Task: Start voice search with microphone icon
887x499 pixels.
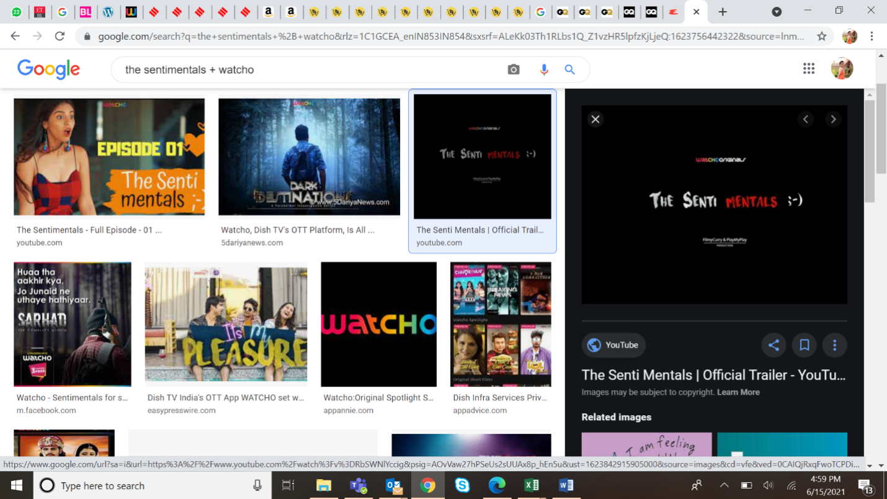Action: click(x=544, y=70)
